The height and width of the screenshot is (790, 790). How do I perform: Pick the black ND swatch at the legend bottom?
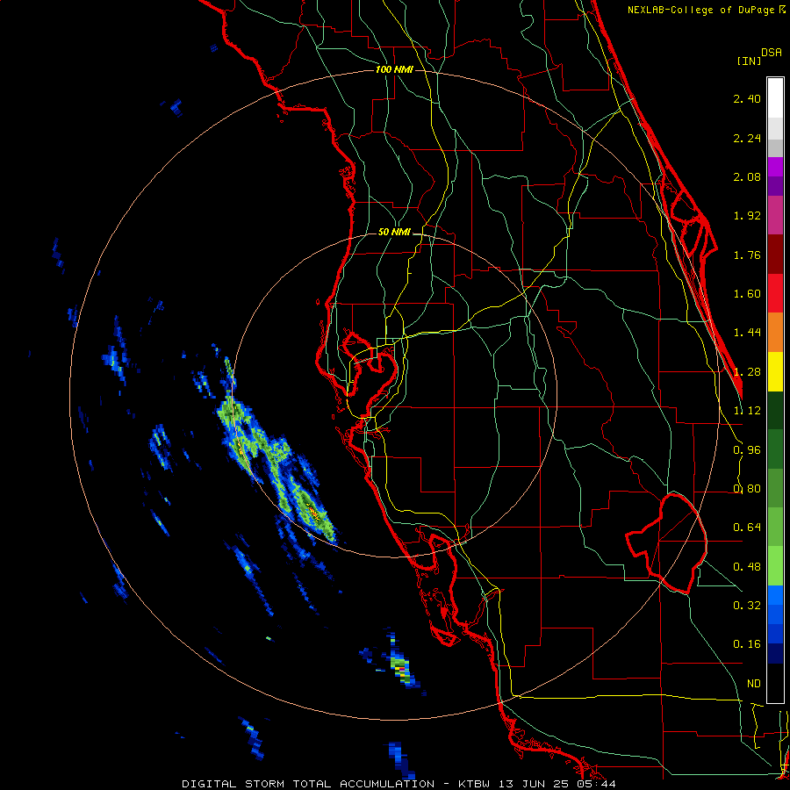(775, 683)
